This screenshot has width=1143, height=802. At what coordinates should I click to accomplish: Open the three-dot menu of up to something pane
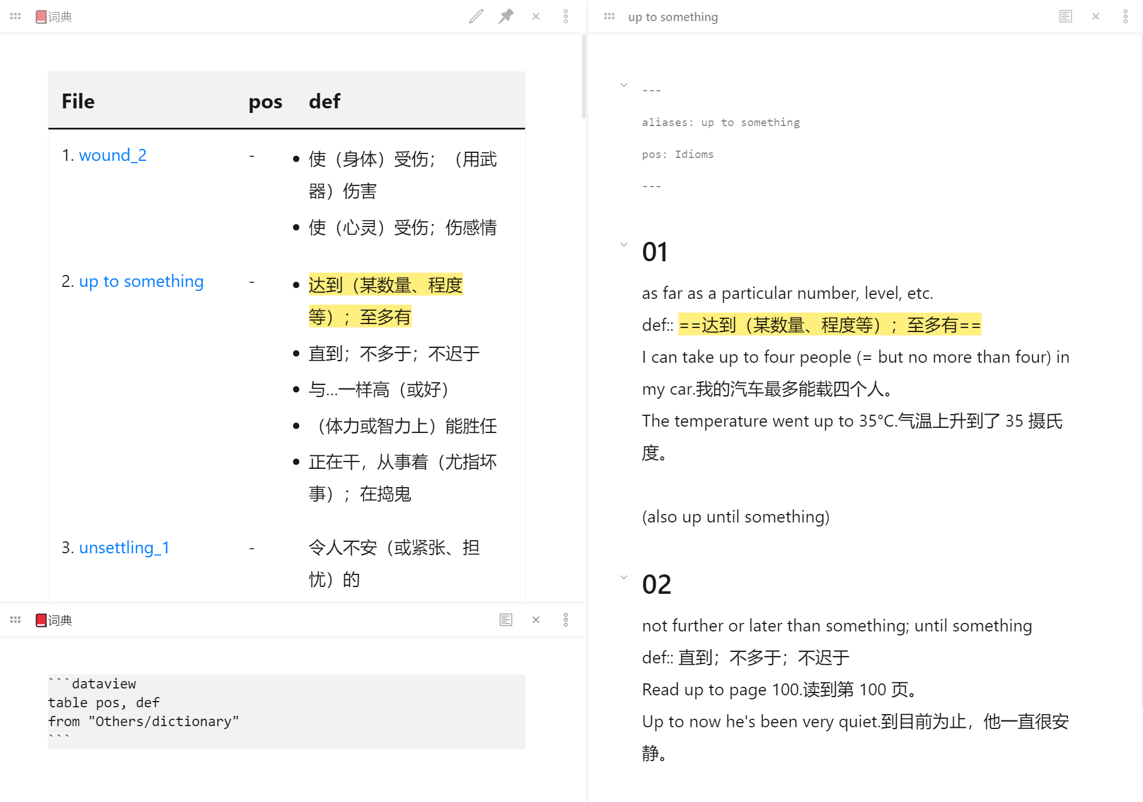[x=1125, y=16]
